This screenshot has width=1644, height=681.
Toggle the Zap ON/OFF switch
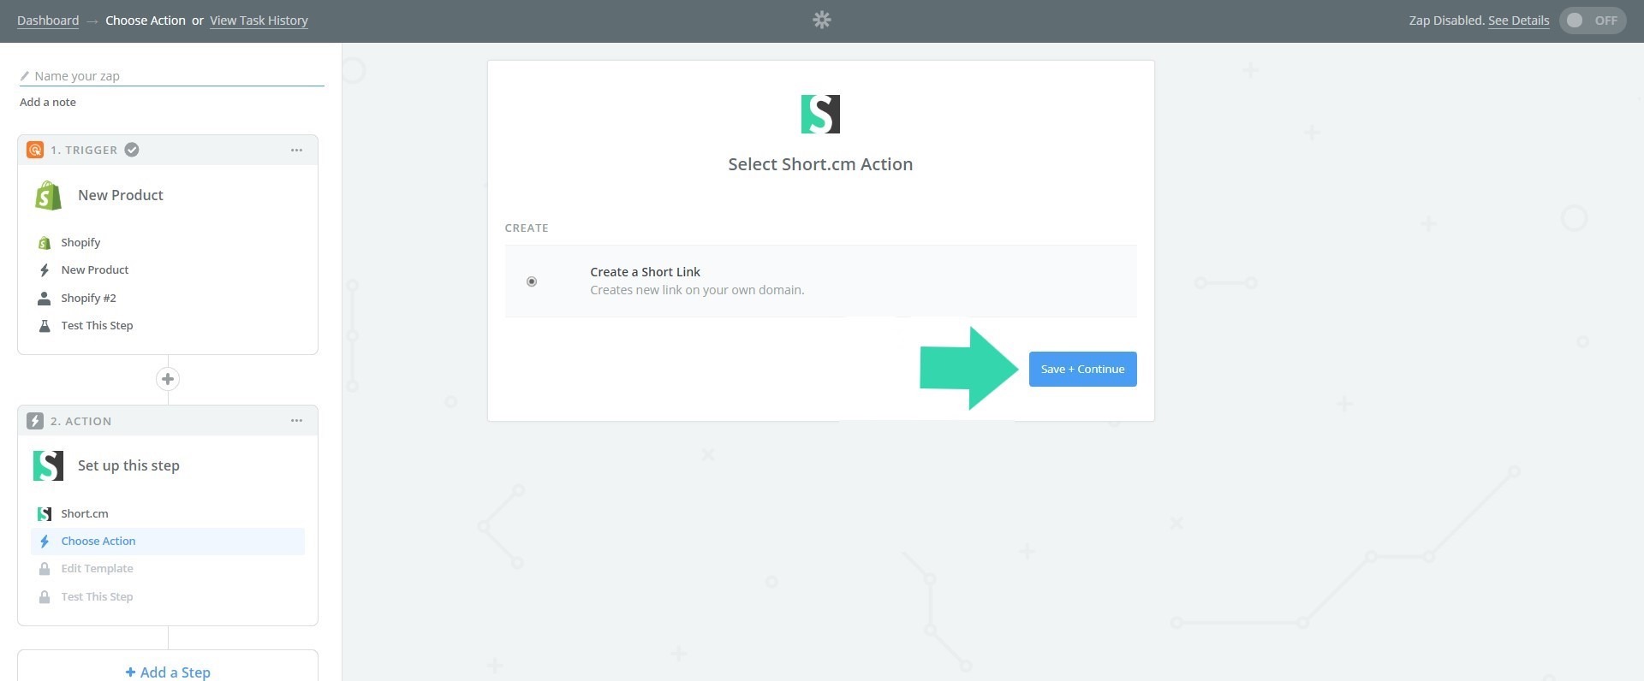1592,21
